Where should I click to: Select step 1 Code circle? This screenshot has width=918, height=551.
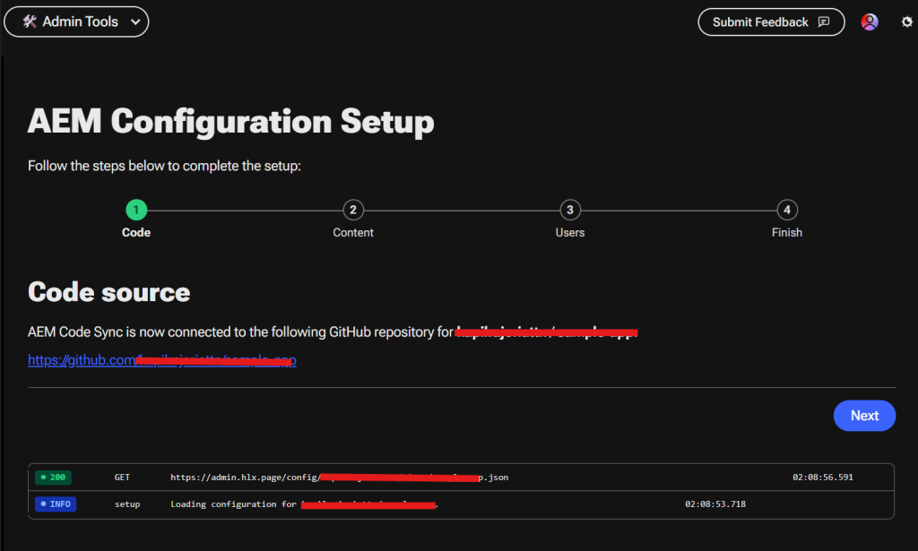(136, 210)
